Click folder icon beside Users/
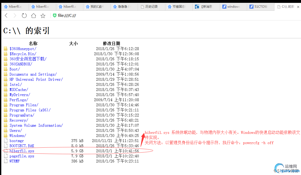This screenshot has height=175, width=301. click(x=6, y=131)
